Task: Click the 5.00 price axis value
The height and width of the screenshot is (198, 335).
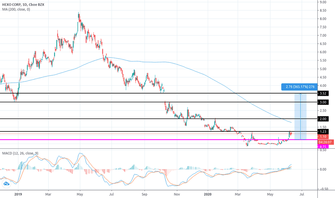Action: [323, 69]
